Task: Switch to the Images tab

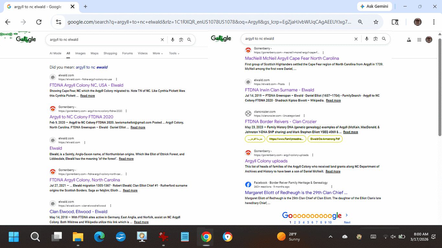Action: [80, 53]
